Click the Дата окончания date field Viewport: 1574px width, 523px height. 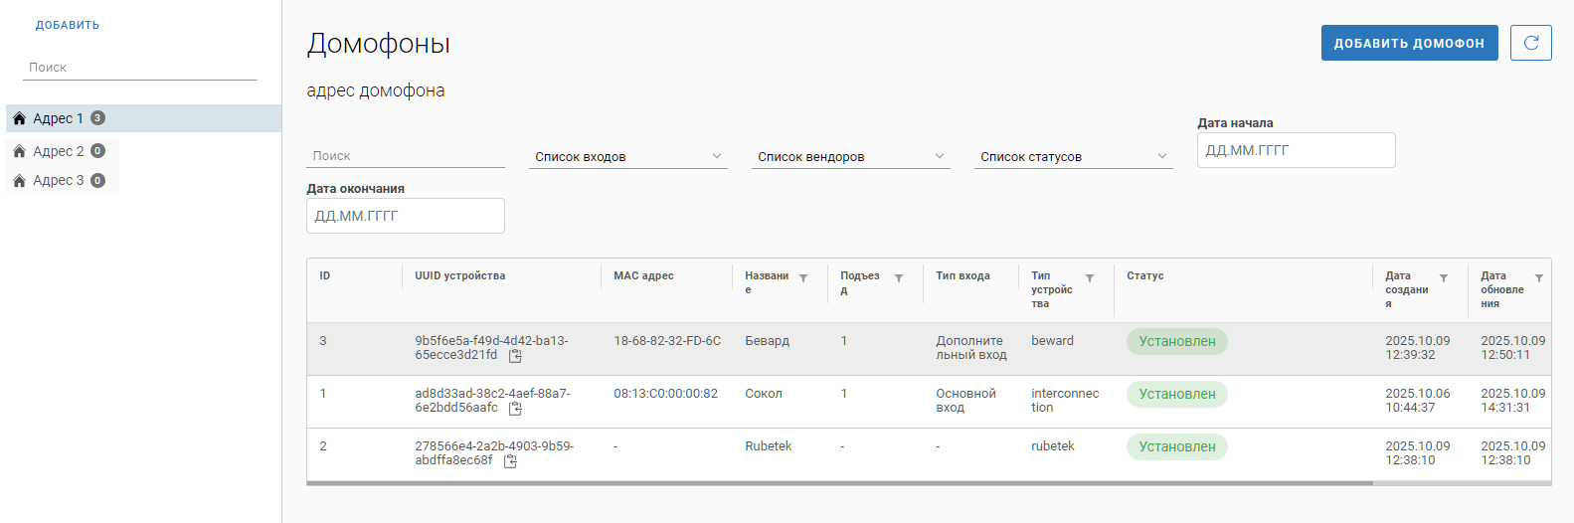405,216
